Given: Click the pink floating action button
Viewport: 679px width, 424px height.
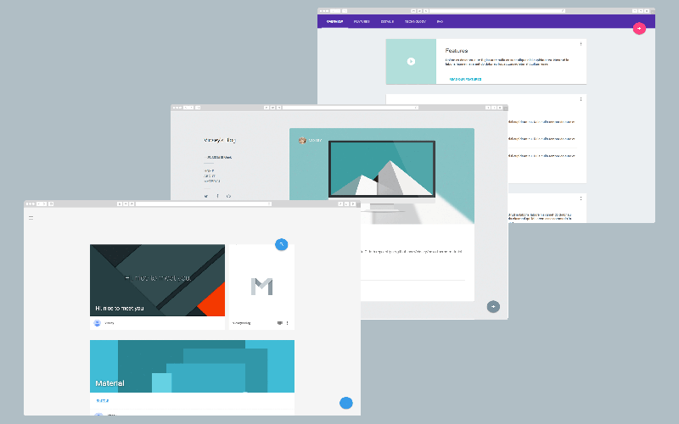Looking at the screenshot, I should click(639, 28).
